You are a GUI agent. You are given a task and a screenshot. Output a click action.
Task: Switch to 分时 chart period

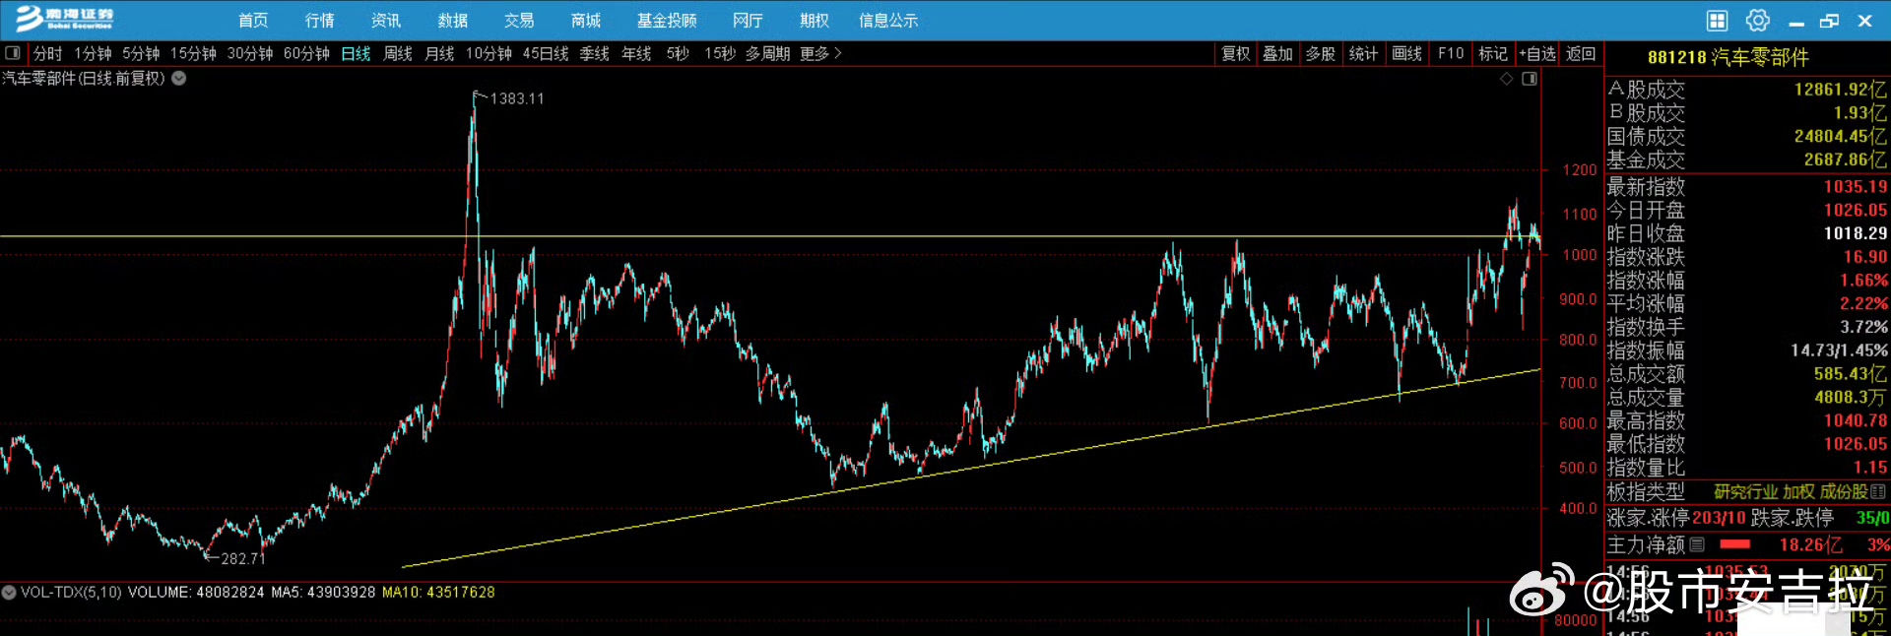[47, 53]
